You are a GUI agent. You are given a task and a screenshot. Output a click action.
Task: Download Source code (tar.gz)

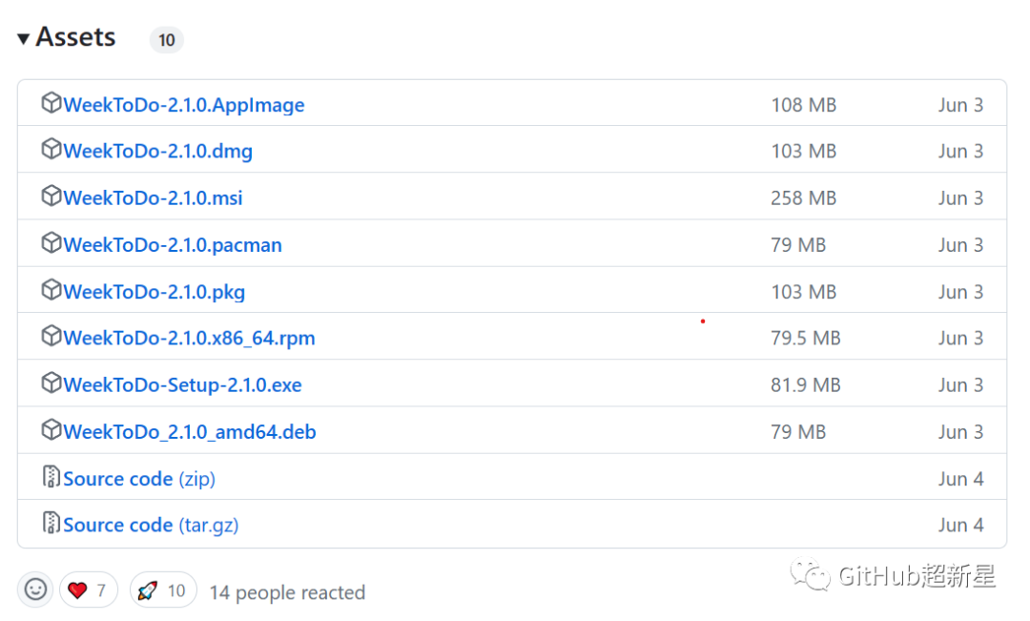(x=151, y=525)
